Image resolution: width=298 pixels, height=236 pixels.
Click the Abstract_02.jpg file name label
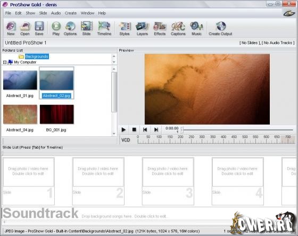[56, 96]
